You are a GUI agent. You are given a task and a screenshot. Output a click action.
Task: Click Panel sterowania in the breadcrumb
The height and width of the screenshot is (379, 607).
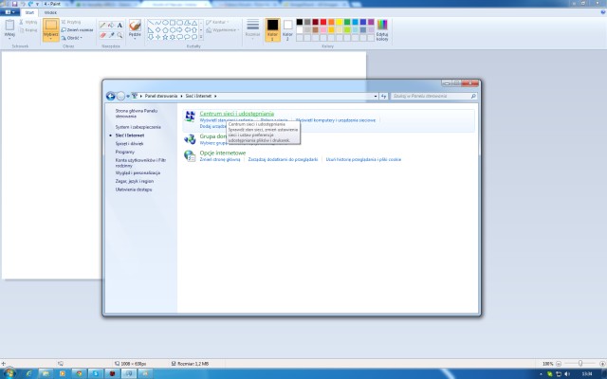[x=161, y=96]
